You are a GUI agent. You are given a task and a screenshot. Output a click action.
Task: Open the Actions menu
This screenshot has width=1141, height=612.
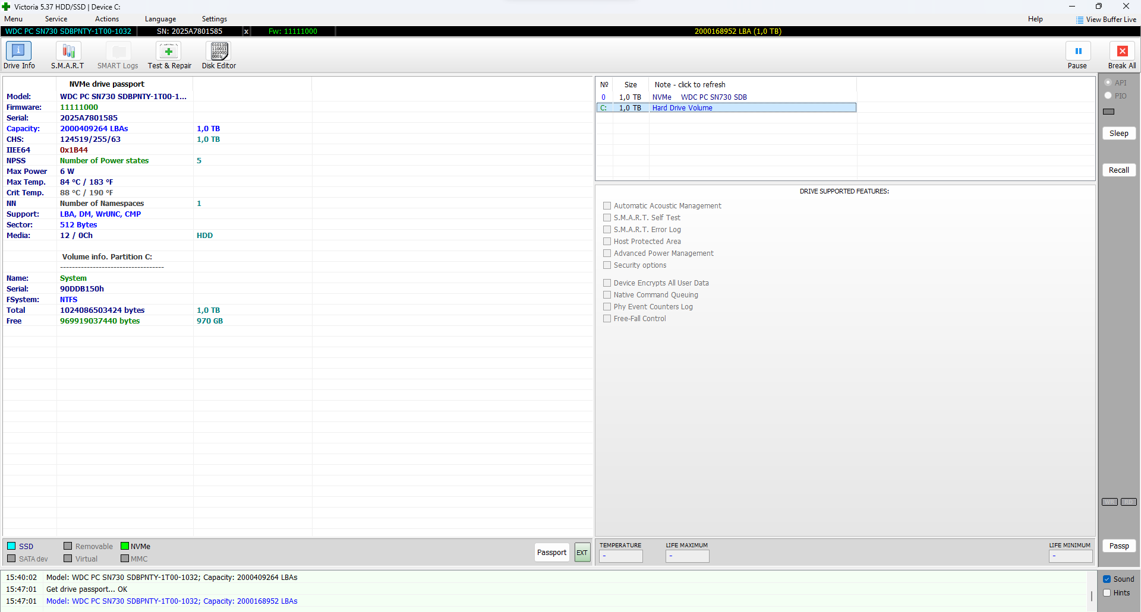click(107, 19)
